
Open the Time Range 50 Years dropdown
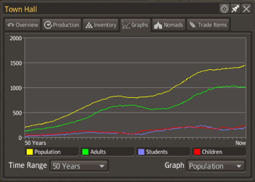click(79, 166)
